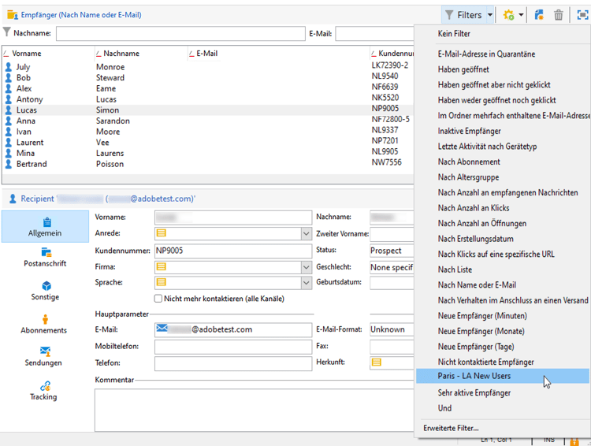
Task: Sort by Nachname column header
Action: (x=121, y=54)
